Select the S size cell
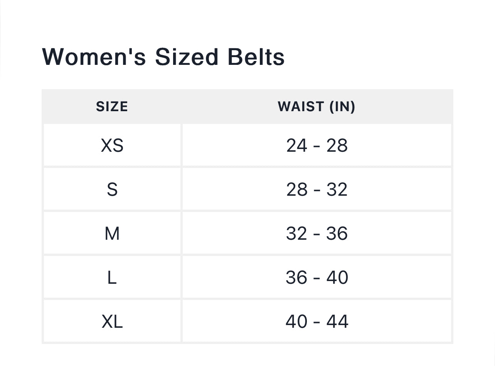Screen dimensions: 495x366 [x=112, y=190]
